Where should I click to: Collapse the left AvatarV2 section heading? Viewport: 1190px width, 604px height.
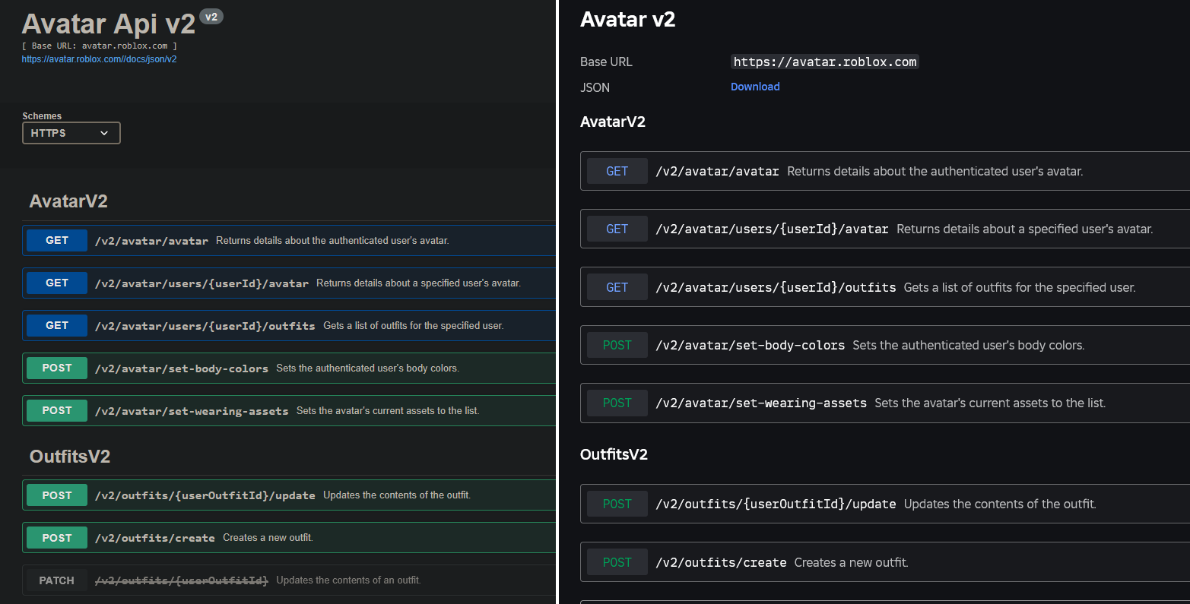coord(68,201)
